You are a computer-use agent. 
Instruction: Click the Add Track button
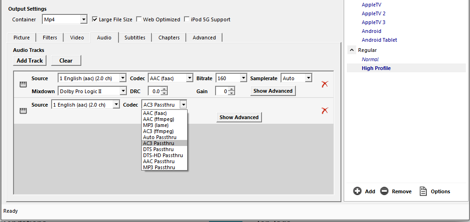[x=30, y=61]
